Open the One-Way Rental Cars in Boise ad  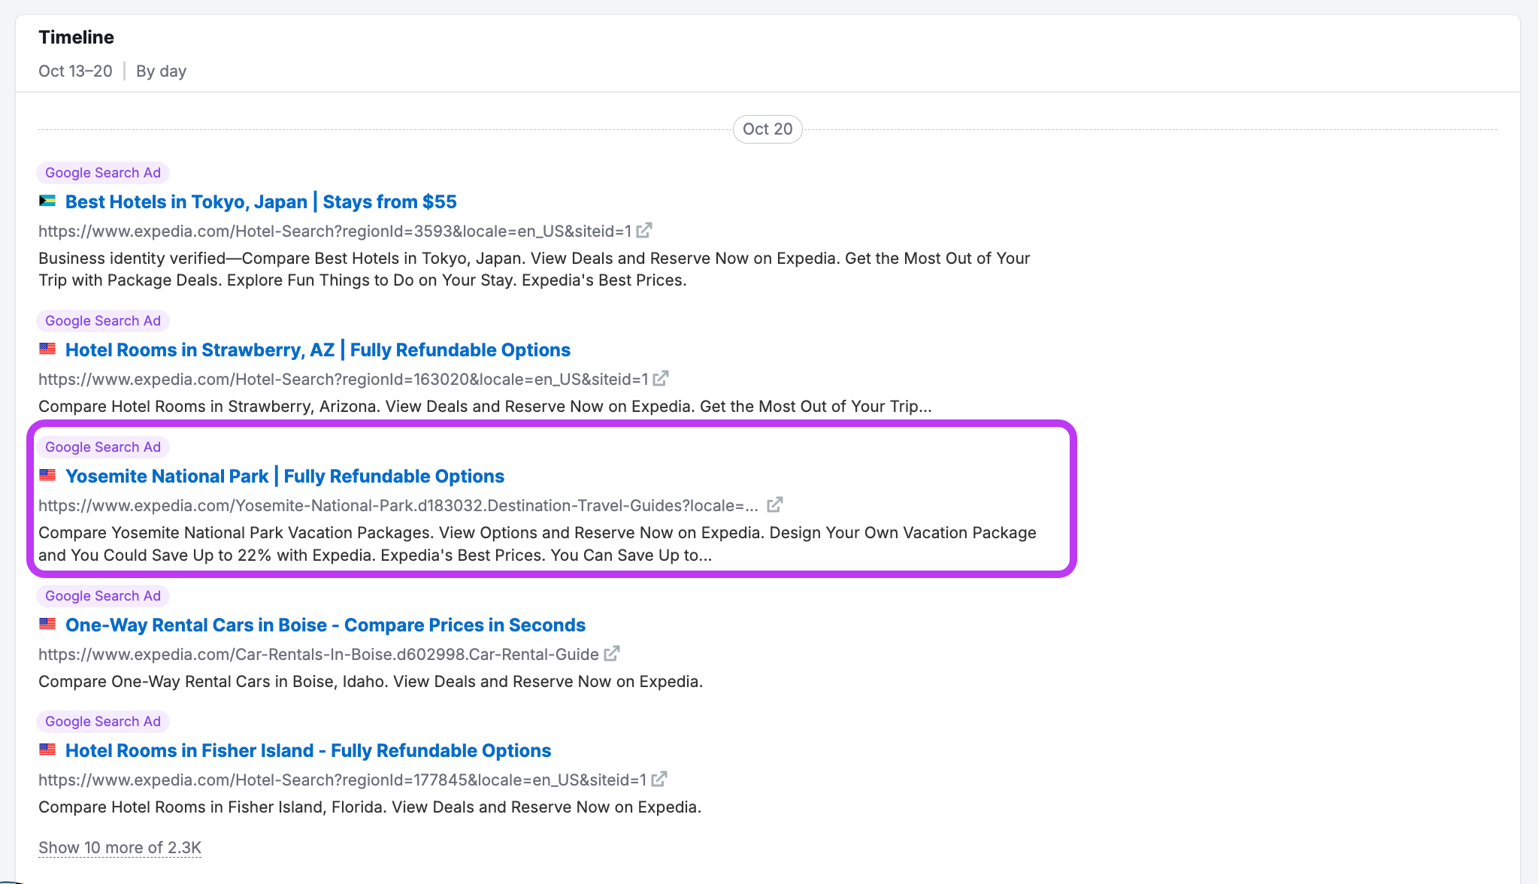point(325,625)
